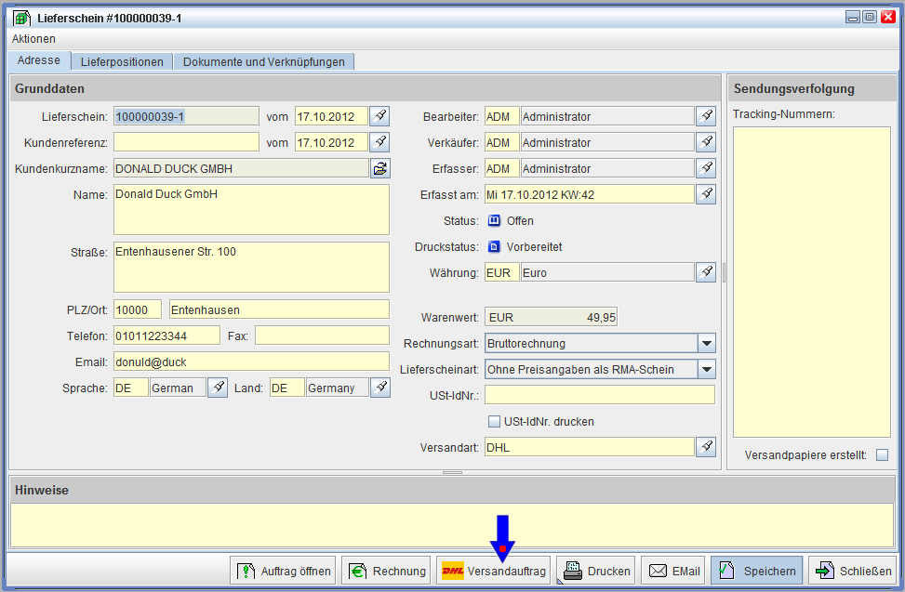905x592 pixels.
Task: Click the pin icon next to Verkäufer
Action: [706, 142]
